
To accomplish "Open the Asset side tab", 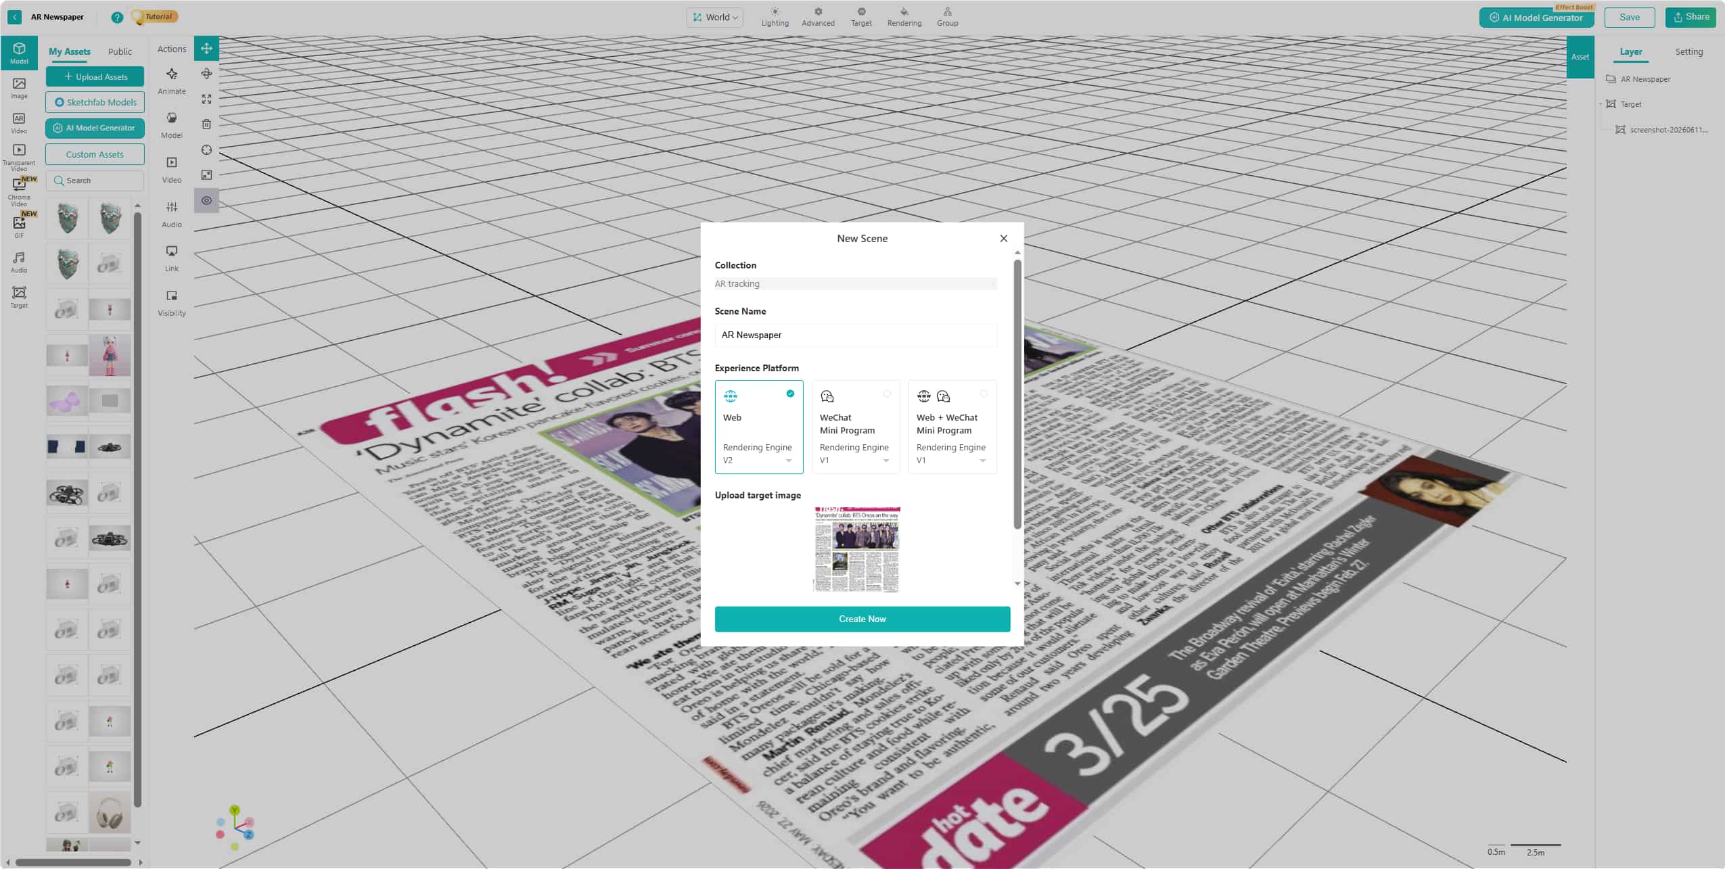I will [1580, 57].
